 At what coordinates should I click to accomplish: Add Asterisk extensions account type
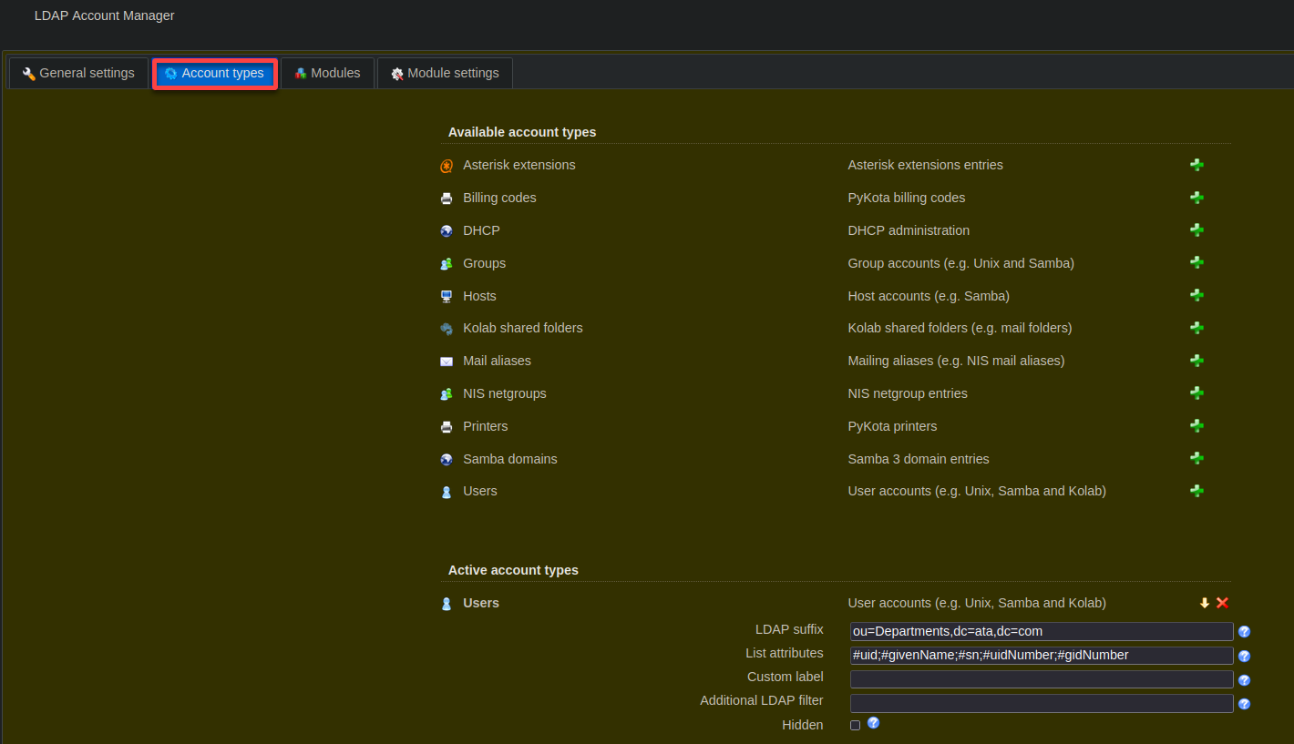pos(1196,165)
